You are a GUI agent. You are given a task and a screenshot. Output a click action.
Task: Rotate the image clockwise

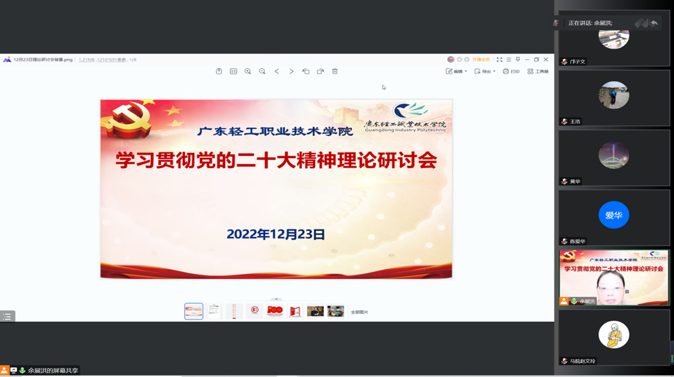(x=321, y=71)
